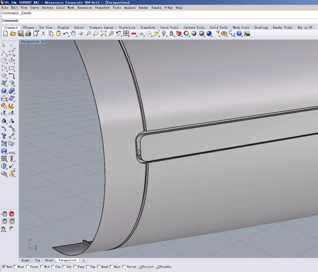This screenshot has width=318, height=272.
Task: Click the Polyline tool in left toolbar
Action: [4, 53]
